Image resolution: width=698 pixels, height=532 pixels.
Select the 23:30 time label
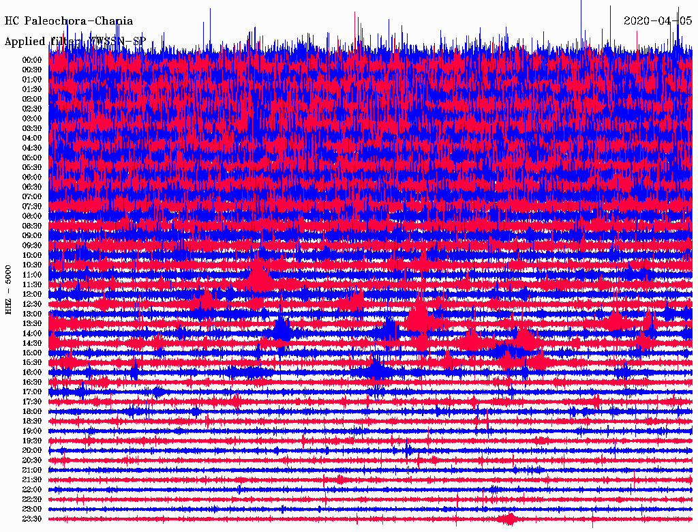(32, 518)
